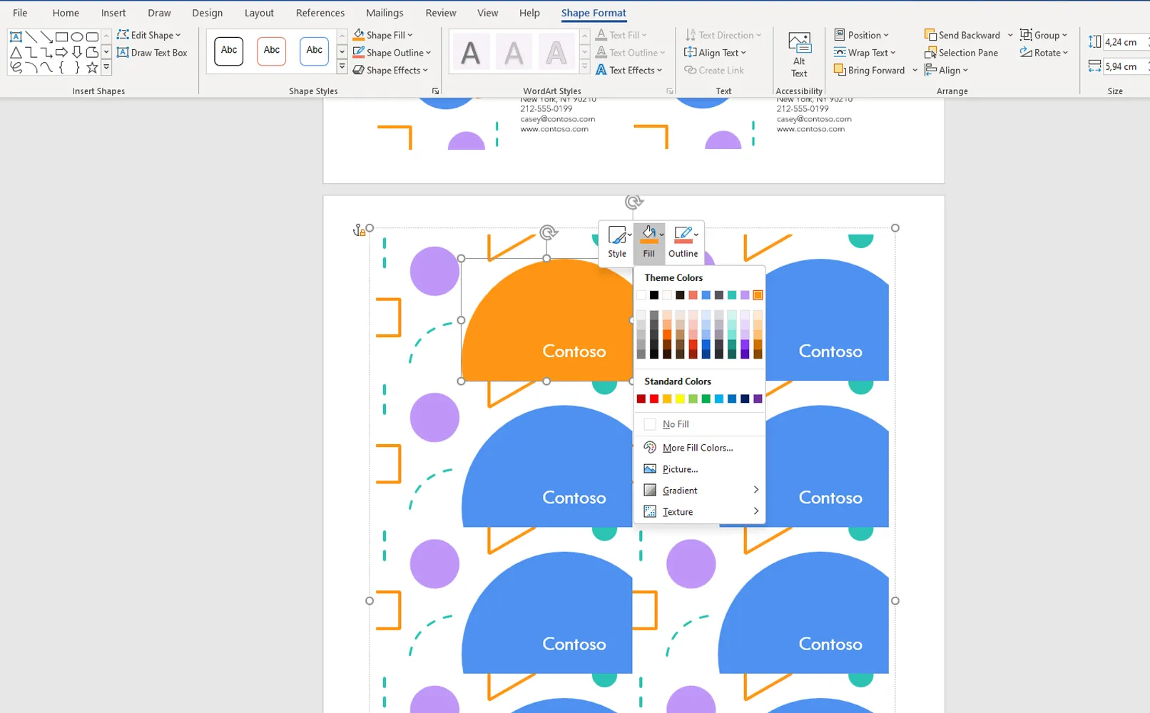Click the mini toolbar Fill button
1150x713 pixels.
[648, 242]
